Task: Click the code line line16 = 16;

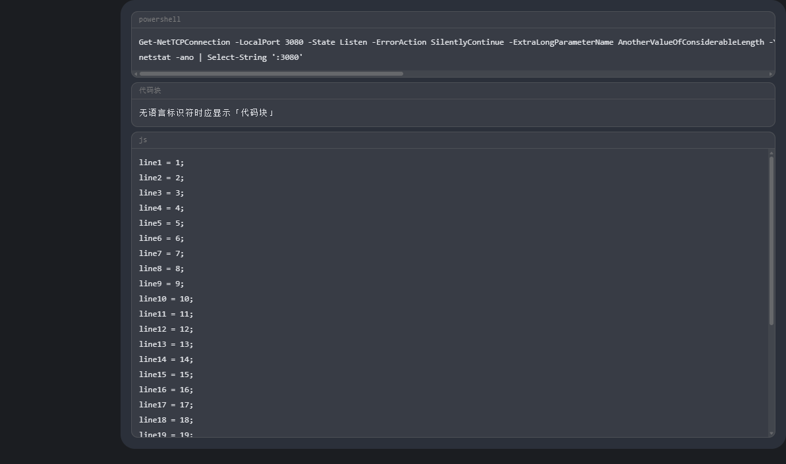Action: point(166,390)
